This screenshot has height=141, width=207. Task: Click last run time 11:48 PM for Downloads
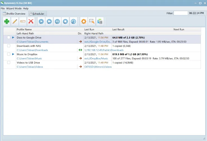point(103,46)
